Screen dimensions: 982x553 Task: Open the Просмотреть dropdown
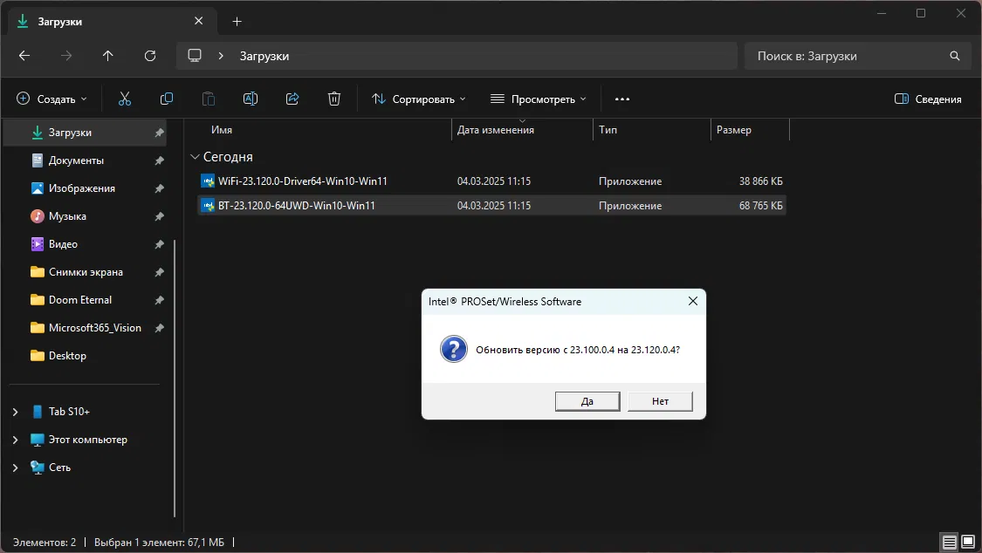[539, 99]
